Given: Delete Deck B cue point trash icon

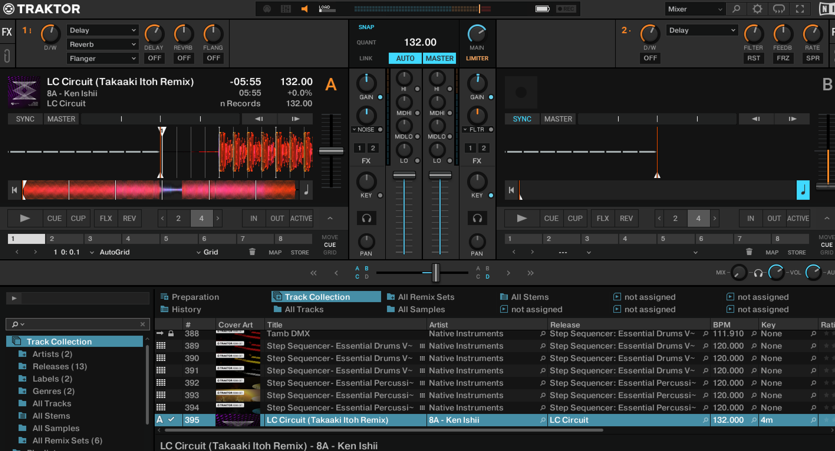Looking at the screenshot, I should [x=749, y=252].
